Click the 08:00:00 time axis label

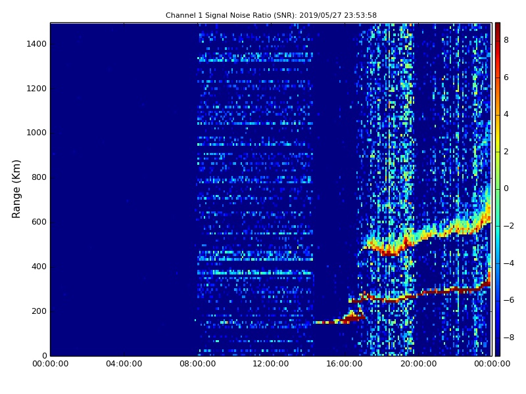(198, 364)
